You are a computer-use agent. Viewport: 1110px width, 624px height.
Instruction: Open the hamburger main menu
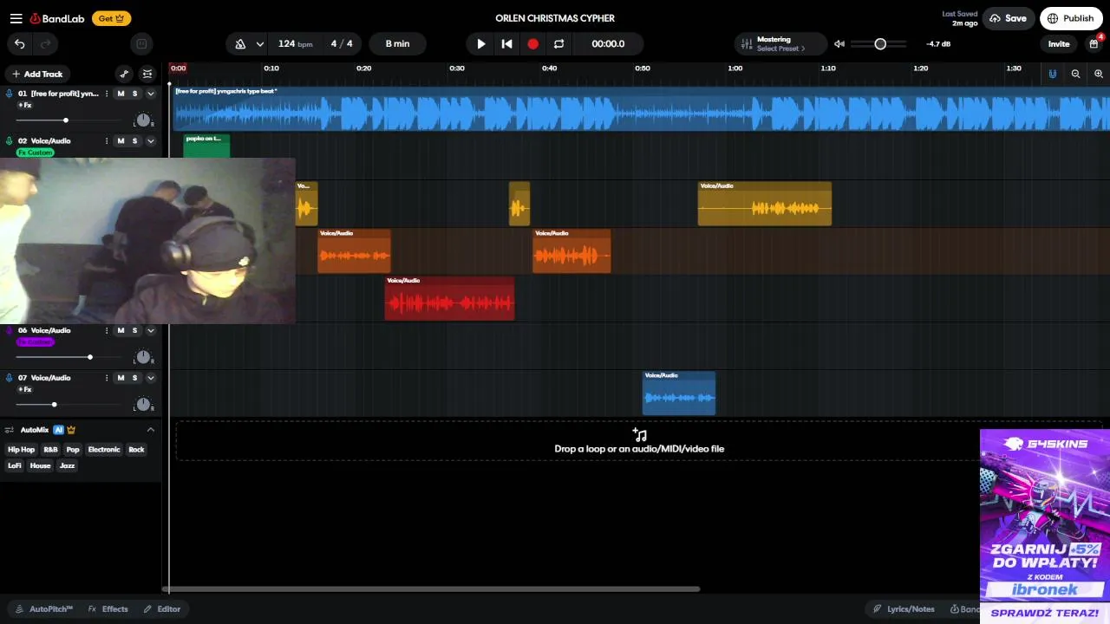[16, 18]
